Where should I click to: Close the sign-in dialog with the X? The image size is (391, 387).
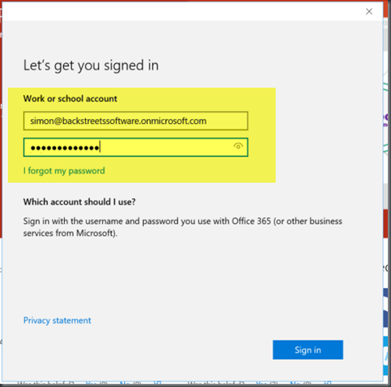click(x=369, y=11)
